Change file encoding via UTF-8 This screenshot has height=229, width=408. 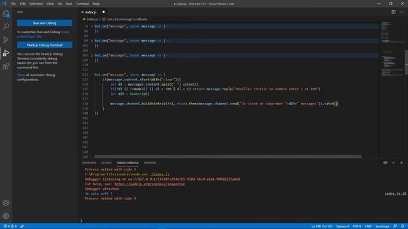pyautogui.click(x=357, y=226)
